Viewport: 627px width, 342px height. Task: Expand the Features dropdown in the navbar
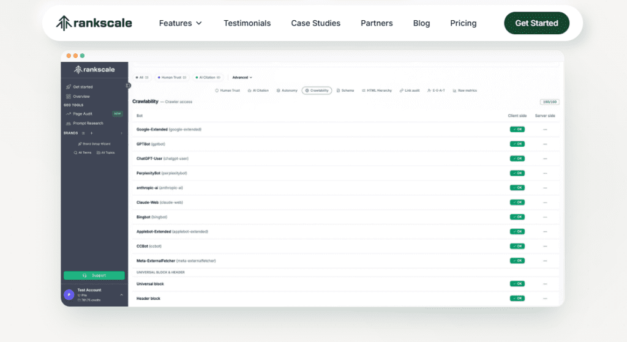pos(180,23)
